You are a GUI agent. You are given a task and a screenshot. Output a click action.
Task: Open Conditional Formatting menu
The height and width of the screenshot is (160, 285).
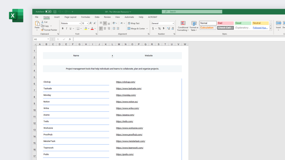coord(183,26)
